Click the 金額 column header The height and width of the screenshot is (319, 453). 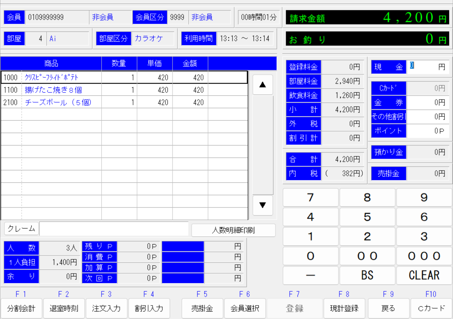click(190, 64)
